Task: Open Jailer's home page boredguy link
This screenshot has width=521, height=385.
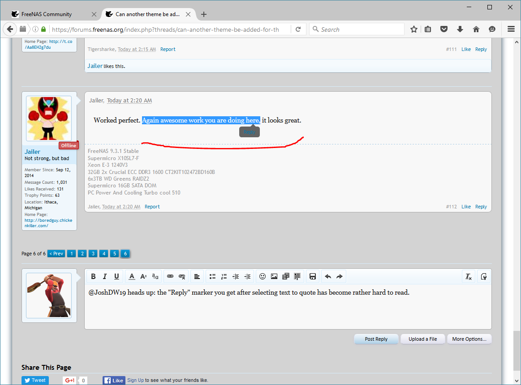Action: coord(48,223)
